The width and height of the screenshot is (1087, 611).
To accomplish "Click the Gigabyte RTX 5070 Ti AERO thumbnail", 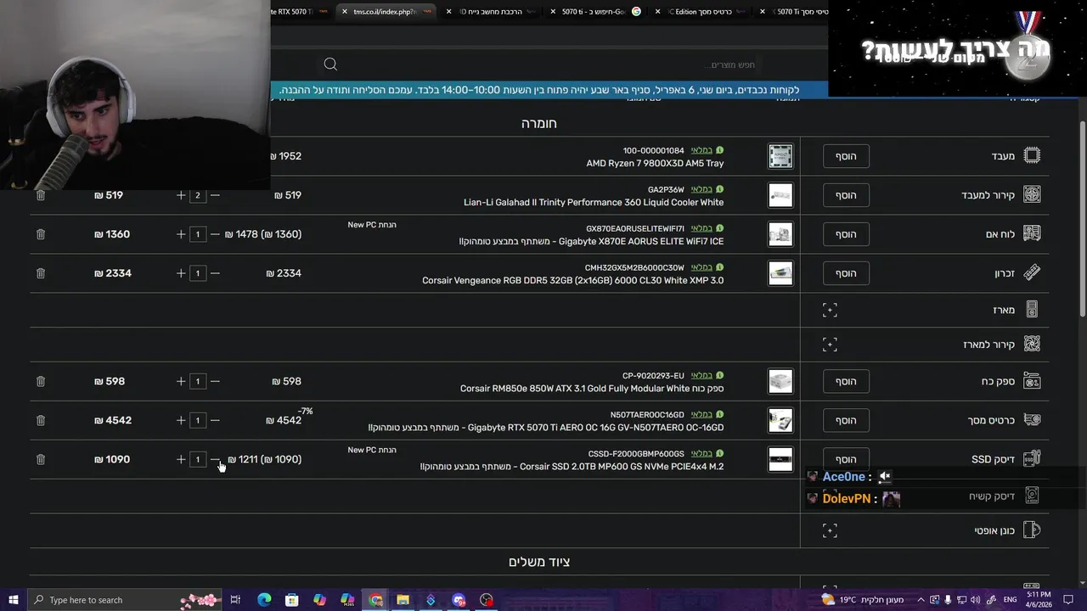I will point(780,420).
